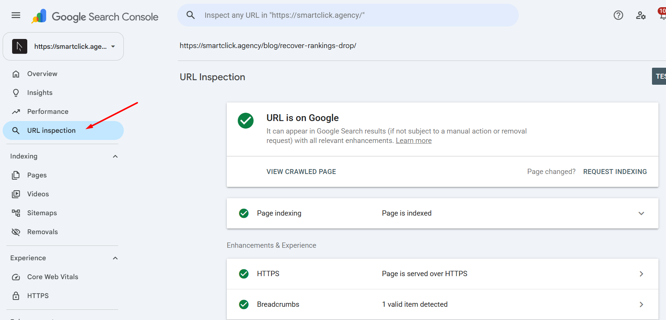Viewport: 666px width, 320px height.
Task: Select URL inspection in sidebar
Action: [63, 130]
